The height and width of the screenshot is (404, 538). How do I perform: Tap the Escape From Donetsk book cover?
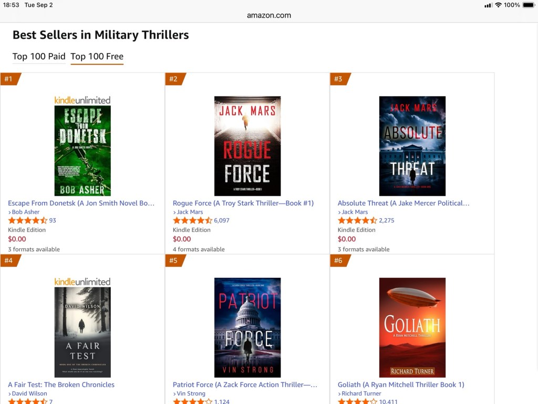point(82,150)
